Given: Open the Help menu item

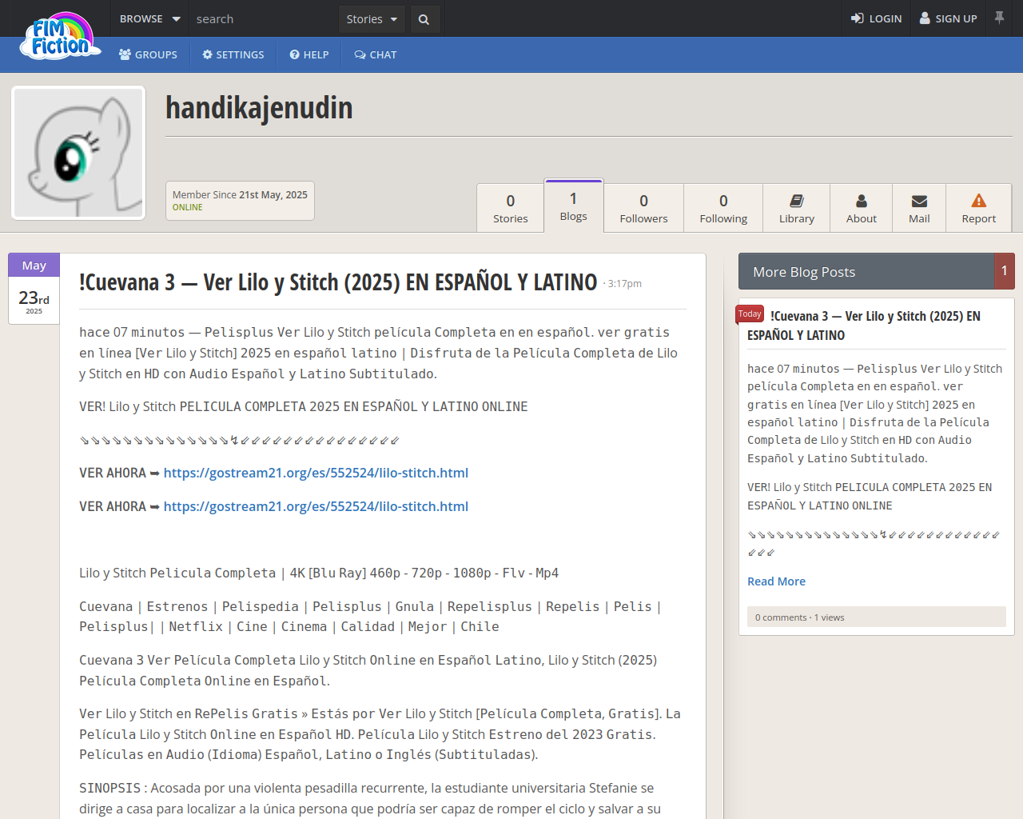Looking at the screenshot, I should 309,54.
